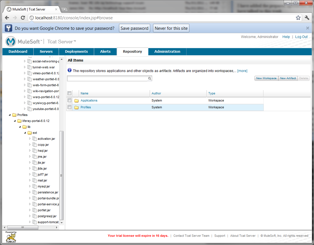Open the [more] description link

pos(242,71)
